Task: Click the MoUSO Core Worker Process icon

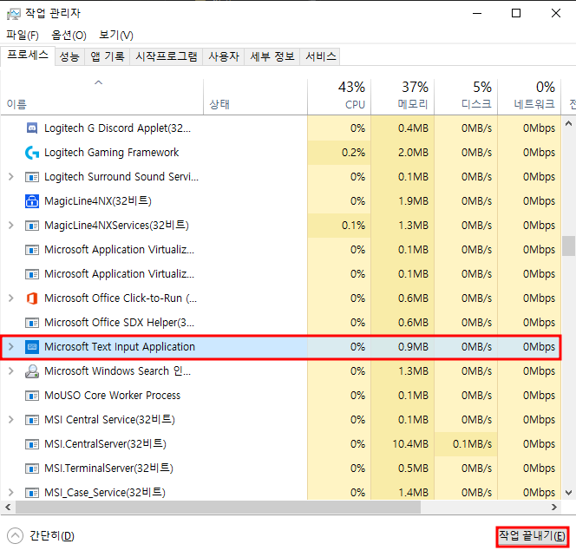Action: pyautogui.click(x=32, y=396)
